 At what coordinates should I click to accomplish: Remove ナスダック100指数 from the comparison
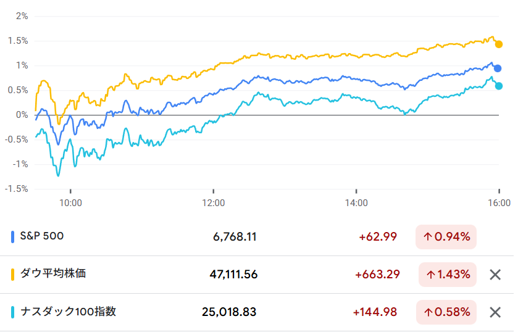(x=495, y=312)
